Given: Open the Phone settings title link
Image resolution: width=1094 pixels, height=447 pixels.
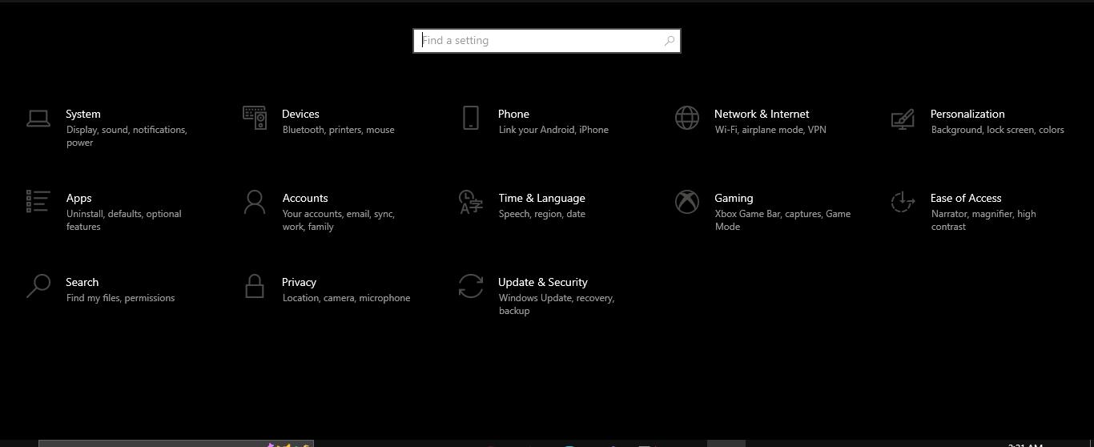Looking at the screenshot, I should pos(513,114).
